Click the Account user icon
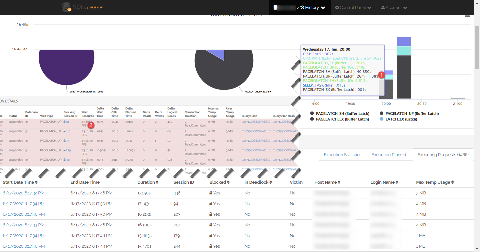This screenshot has width=480, height=252. [383, 8]
